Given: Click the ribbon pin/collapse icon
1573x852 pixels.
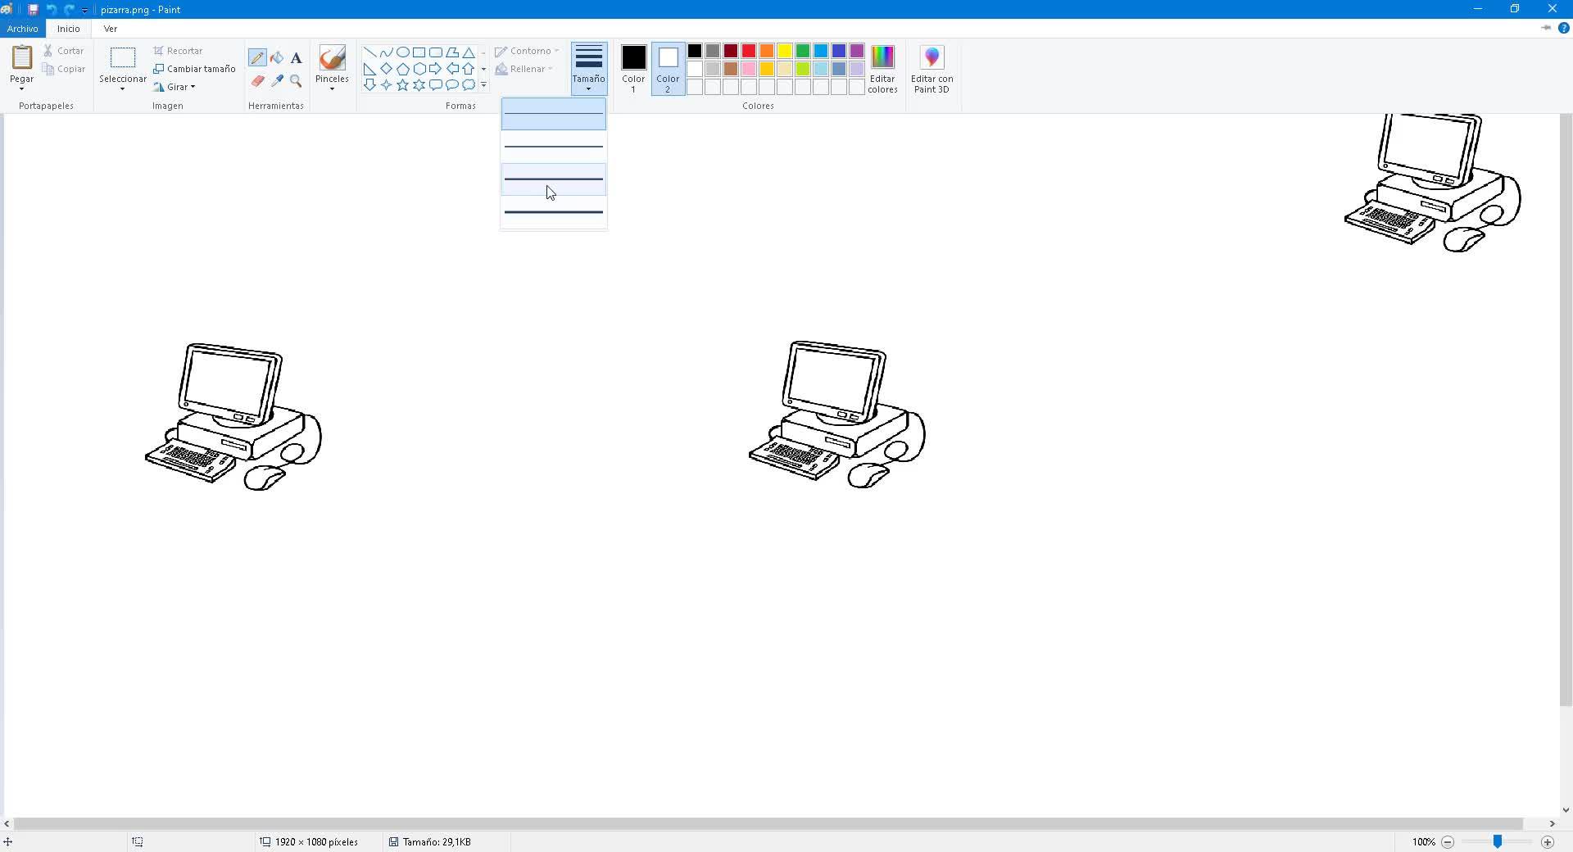Looking at the screenshot, I should 1546,28.
